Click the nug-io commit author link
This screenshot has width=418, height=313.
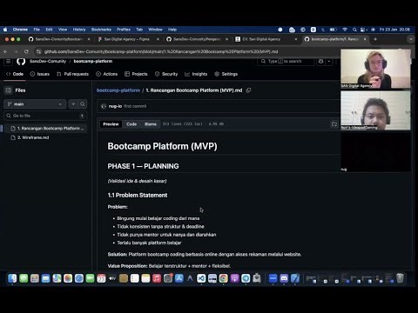pyautogui.click(x=115, y=106)
